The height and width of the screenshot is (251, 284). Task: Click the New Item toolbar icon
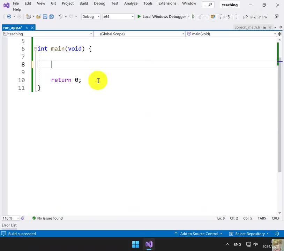(29, 17)
